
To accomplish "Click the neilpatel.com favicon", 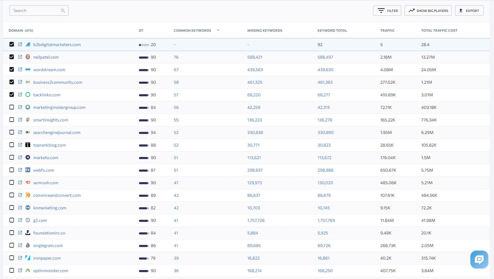I will [x=28, y=57].
